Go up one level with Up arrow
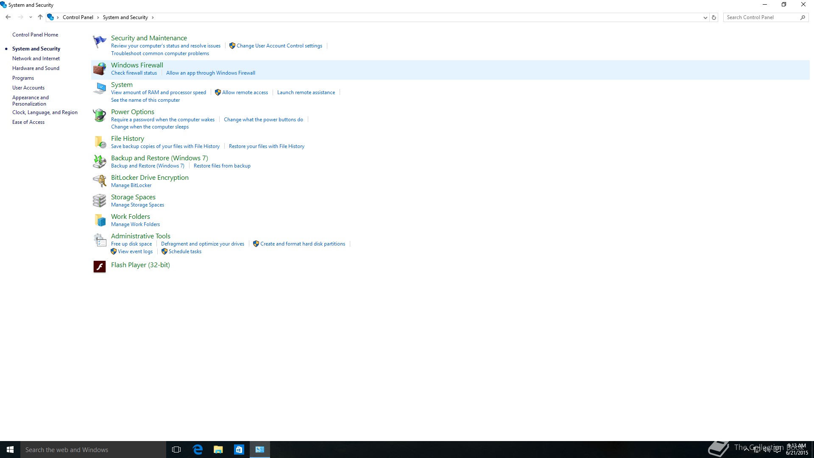 (40, 17)
